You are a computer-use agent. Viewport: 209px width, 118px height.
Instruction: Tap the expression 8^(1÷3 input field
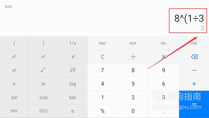(189, 18)
